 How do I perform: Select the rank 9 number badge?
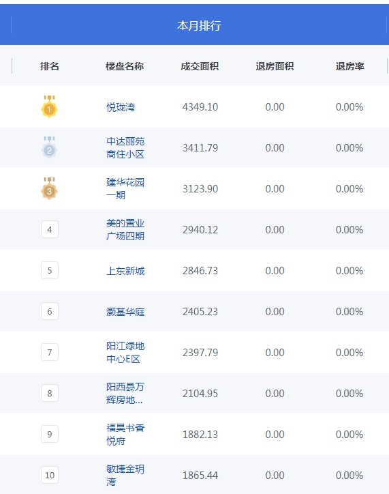50,434
